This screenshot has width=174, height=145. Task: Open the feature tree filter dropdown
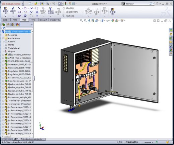click(4, 28)
